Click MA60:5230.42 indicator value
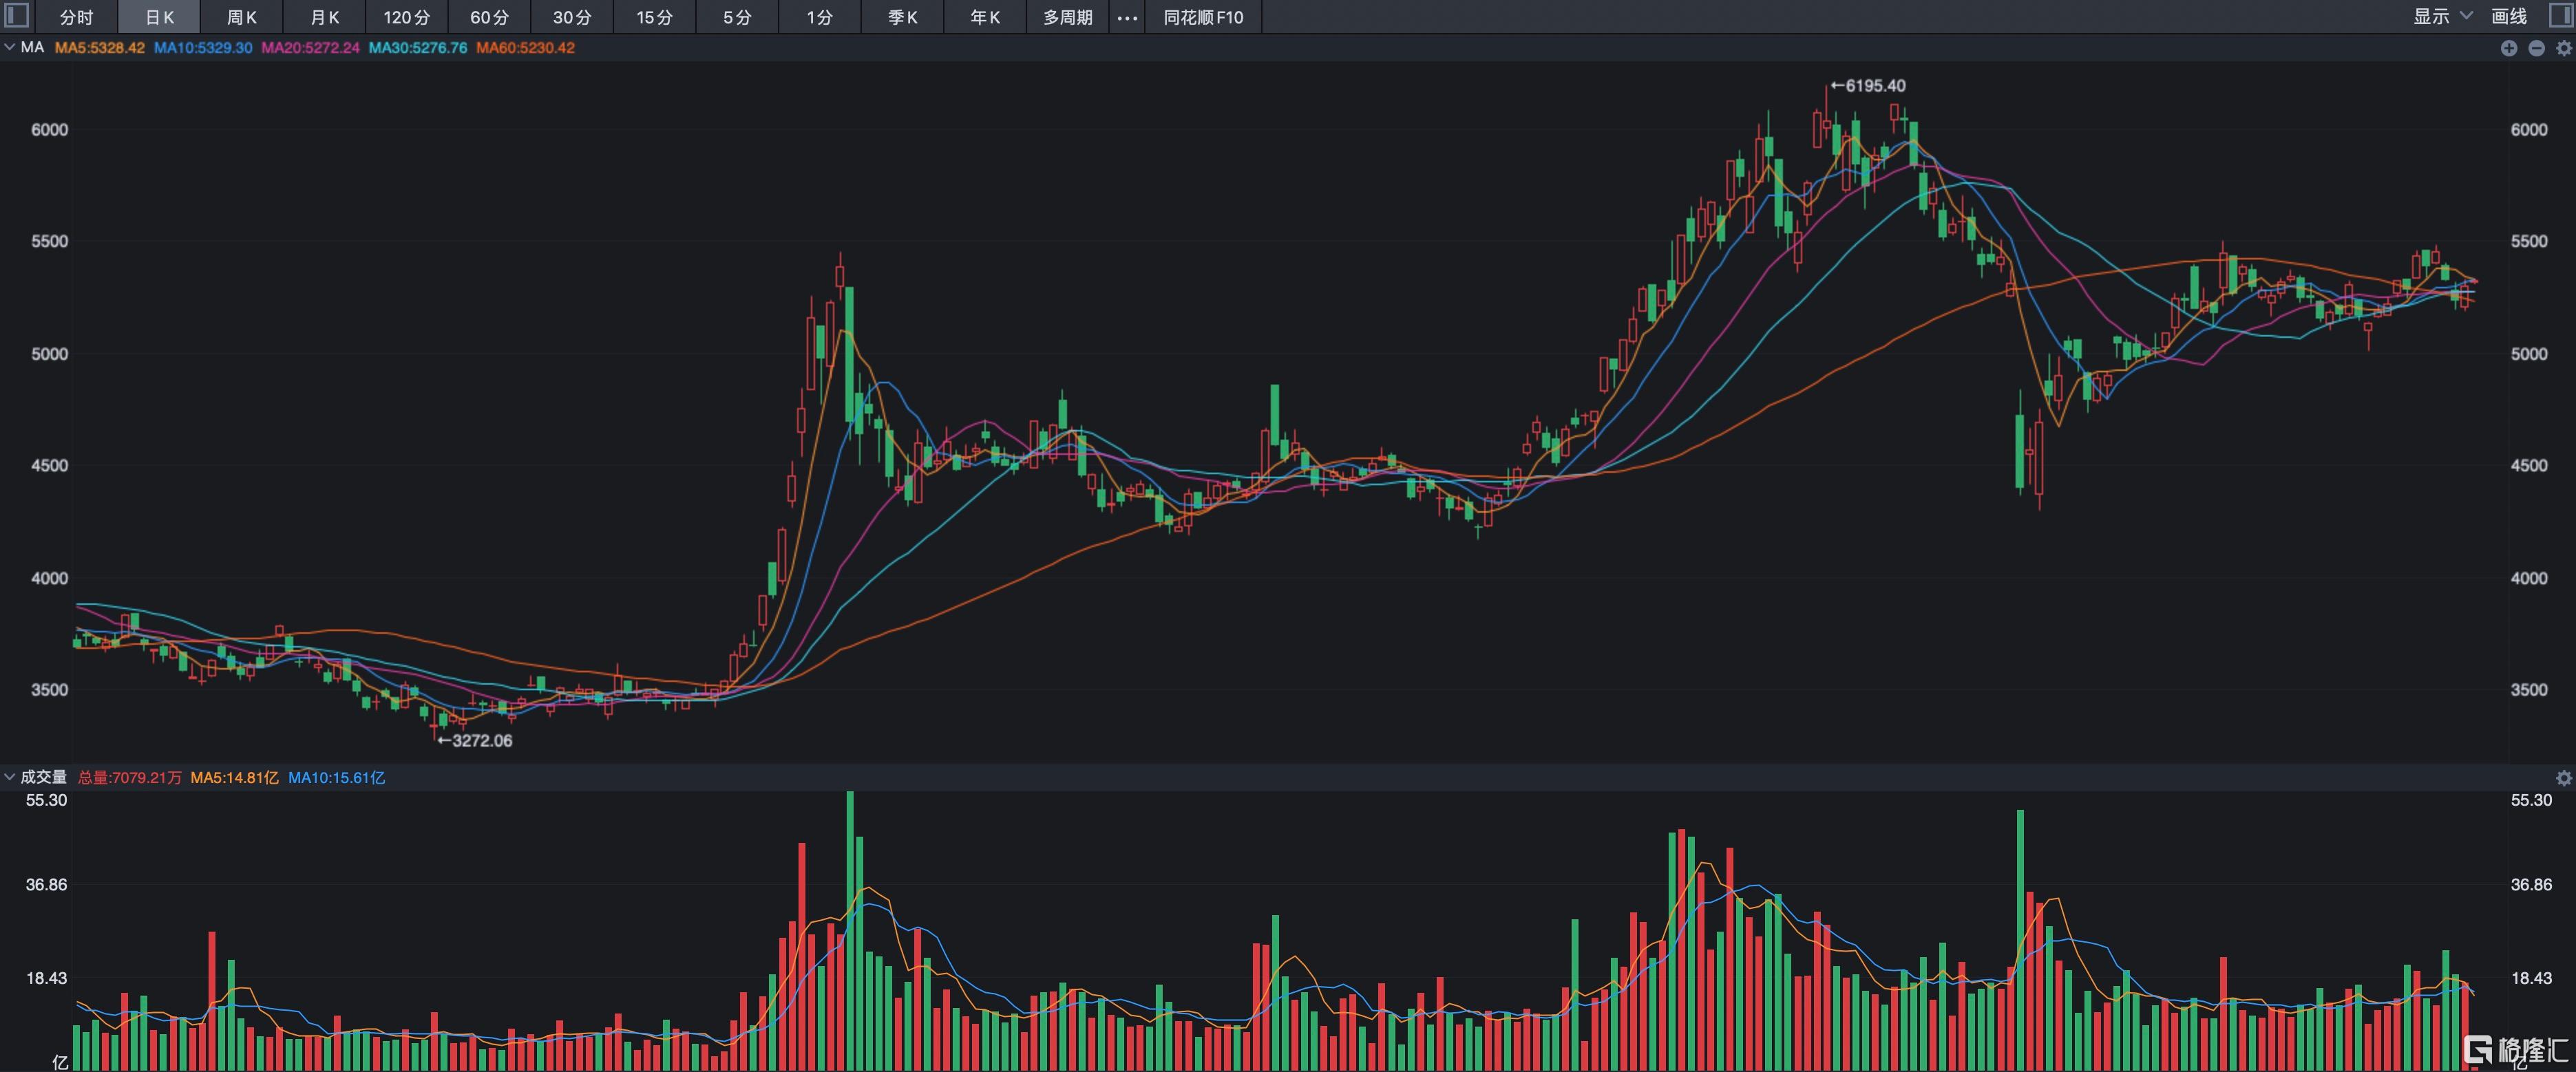 pos(525,48)
